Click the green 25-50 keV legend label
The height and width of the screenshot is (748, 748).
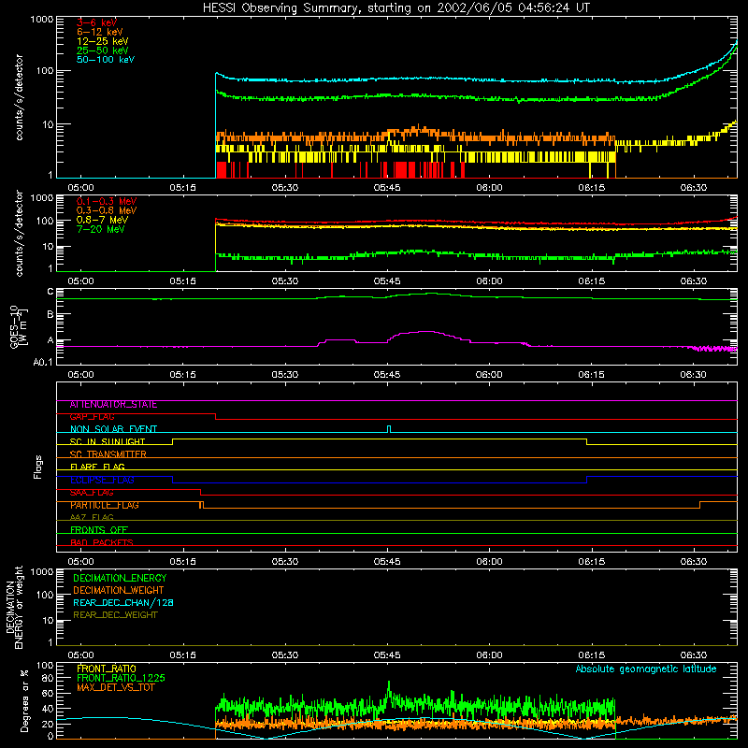coord(103,50)
